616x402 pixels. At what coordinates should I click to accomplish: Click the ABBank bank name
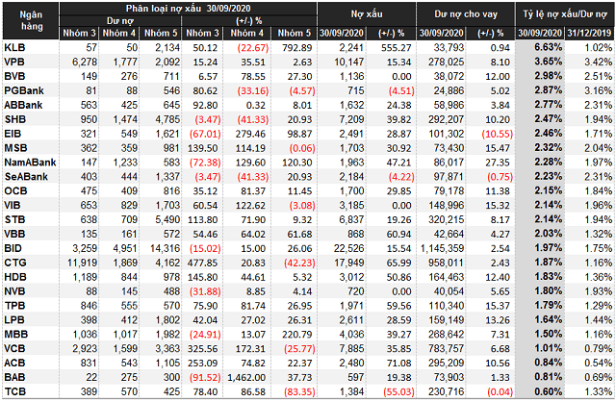23,105
